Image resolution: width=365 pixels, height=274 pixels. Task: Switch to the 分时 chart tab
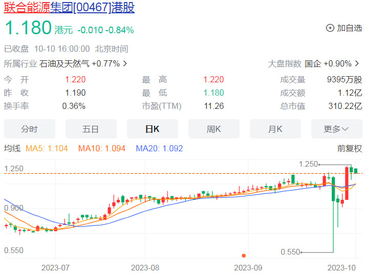point(30,129)
